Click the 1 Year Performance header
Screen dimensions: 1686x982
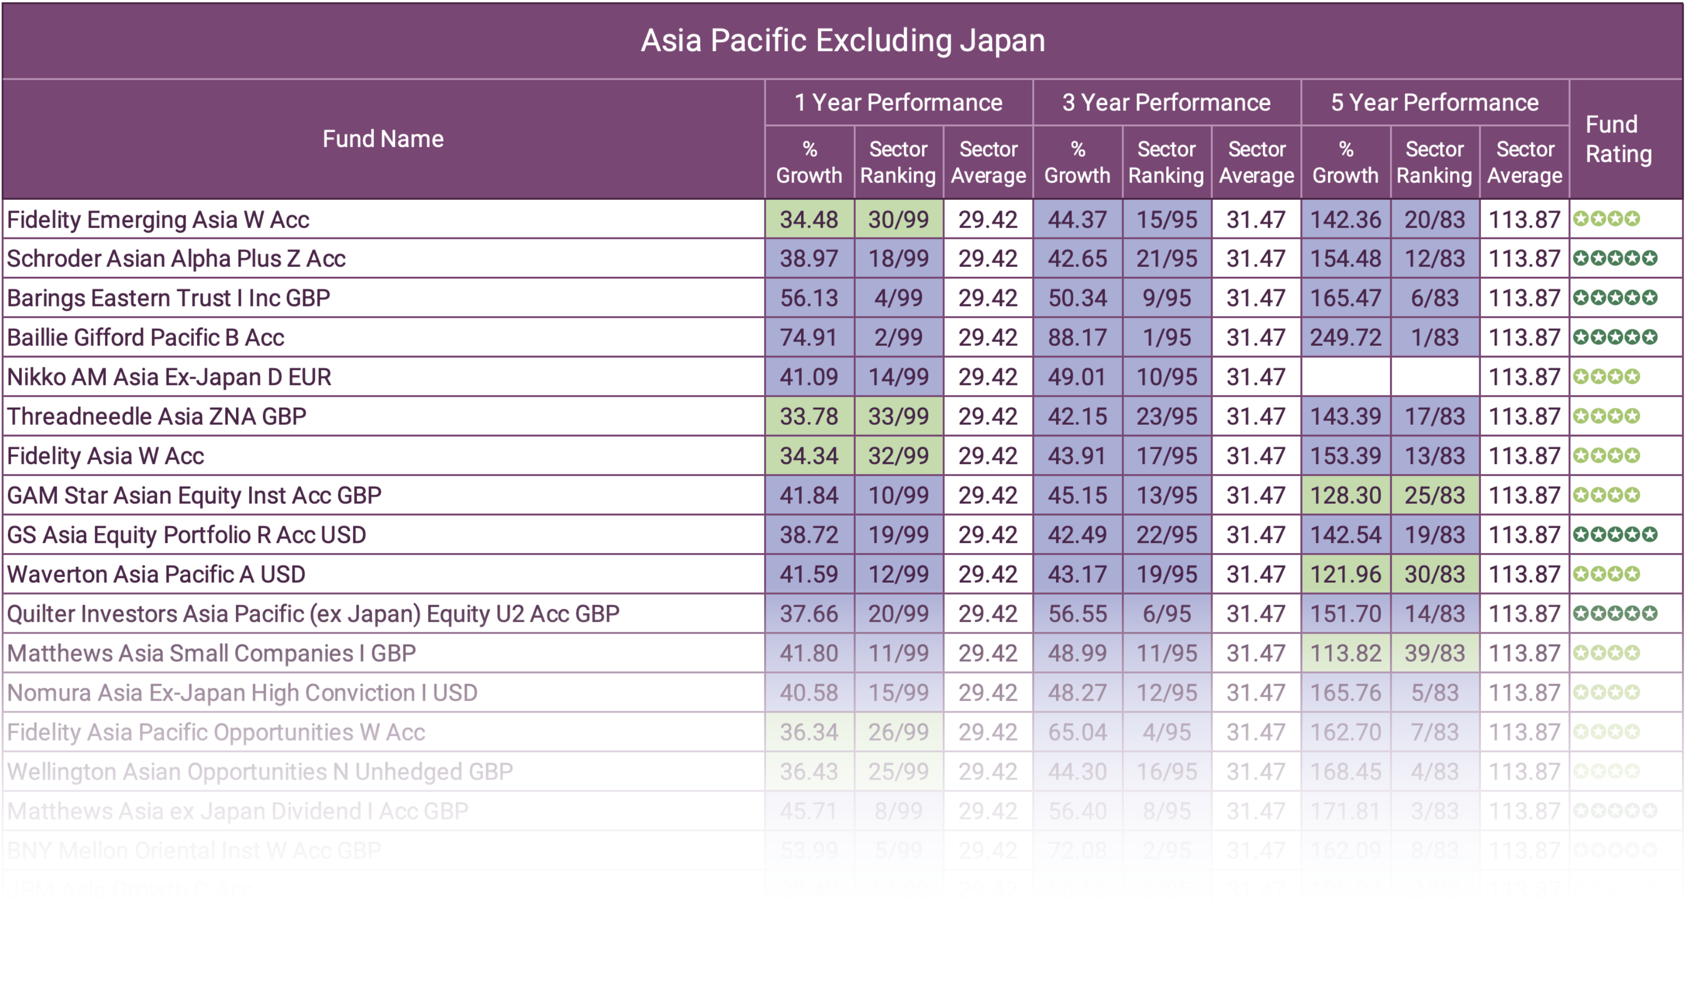899,102
